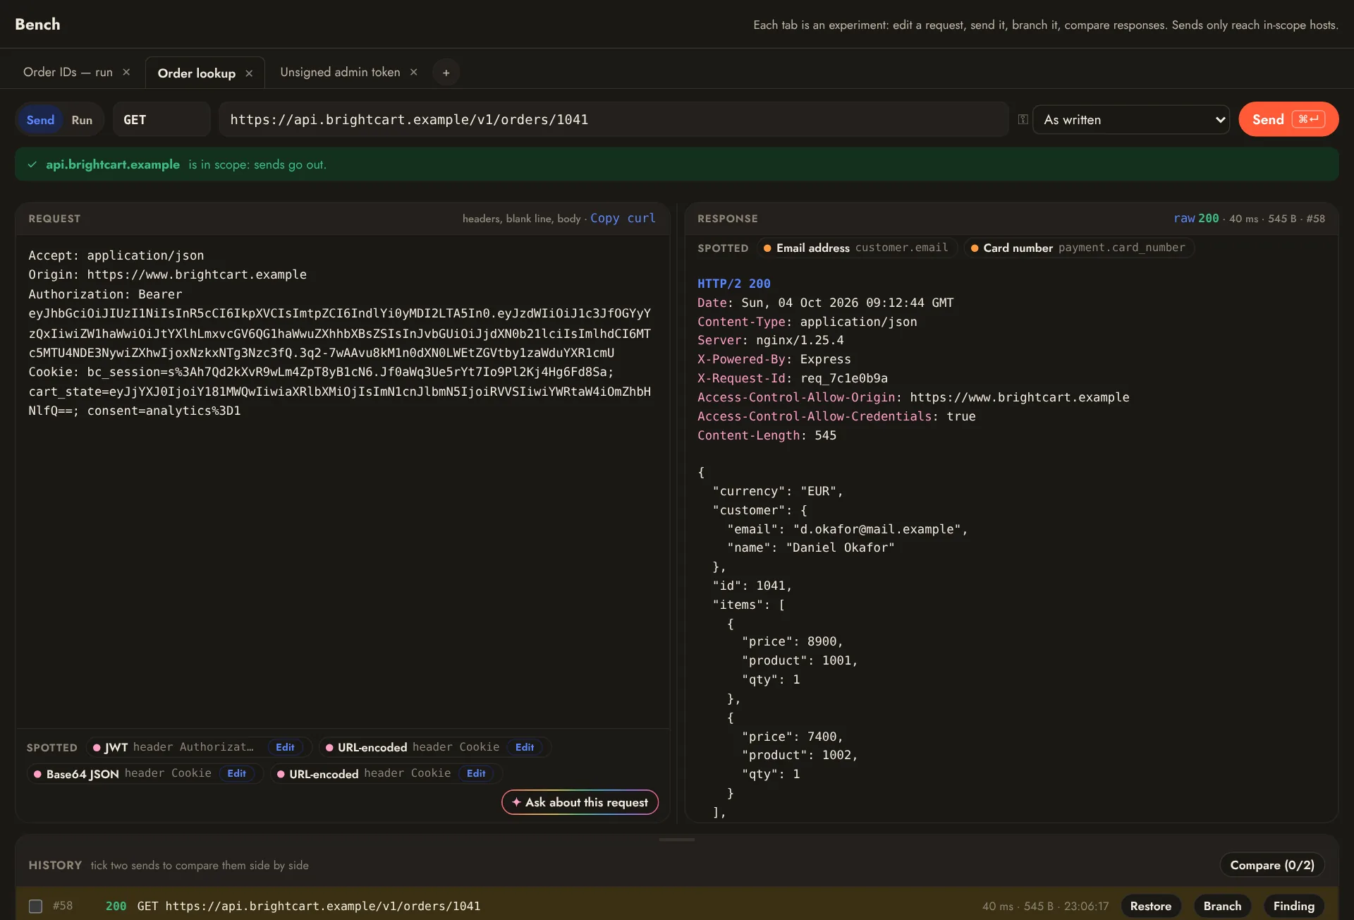
Task: Select the Order lookup tab
Action: pyautogui.click(x=196, y=73)
